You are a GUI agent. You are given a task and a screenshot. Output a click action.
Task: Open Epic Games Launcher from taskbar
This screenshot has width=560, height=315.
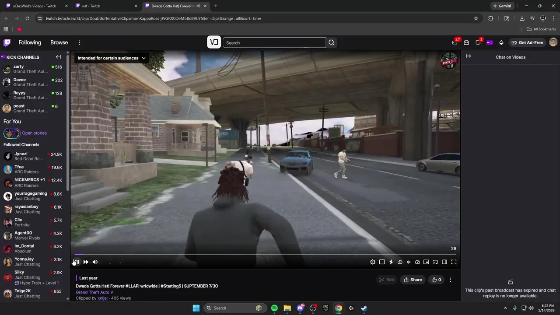tap(325, 308)
